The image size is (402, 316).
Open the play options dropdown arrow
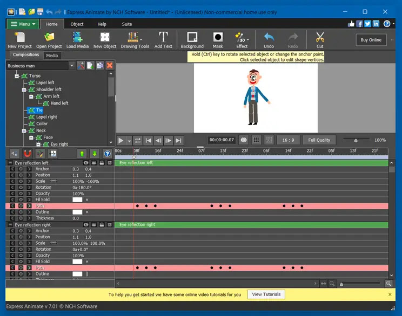tap(129, 141)
